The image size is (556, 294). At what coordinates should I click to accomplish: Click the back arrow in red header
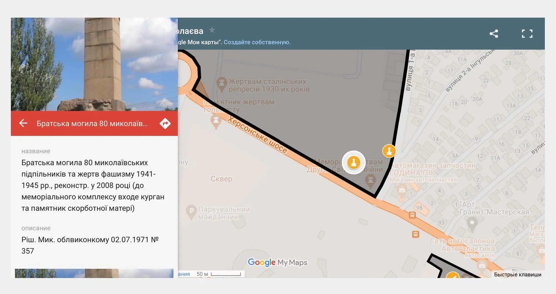tap(23, 123)
